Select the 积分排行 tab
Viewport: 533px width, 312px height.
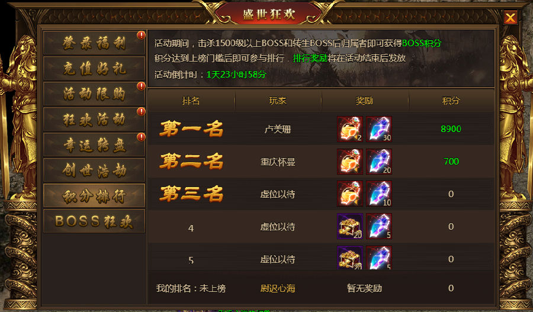[x=94, y=196]
